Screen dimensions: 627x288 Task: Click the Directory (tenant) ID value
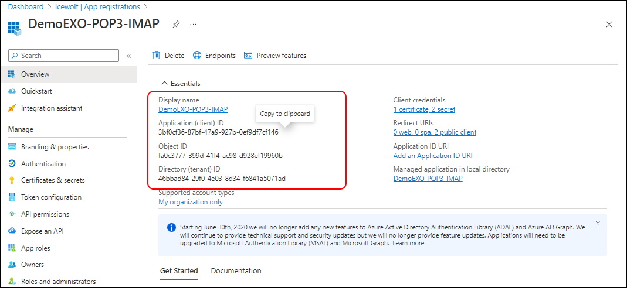(222, 179)
